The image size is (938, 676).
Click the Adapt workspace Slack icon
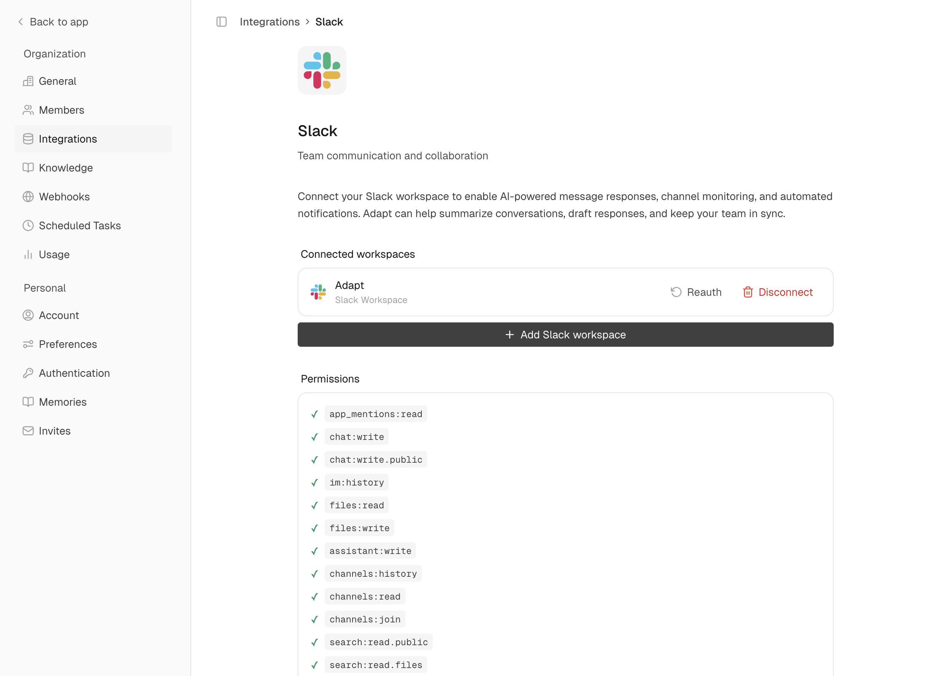coord(319,292)
